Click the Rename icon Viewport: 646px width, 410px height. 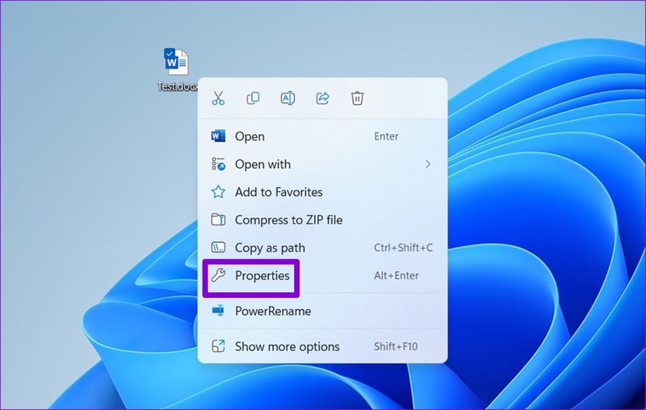287,98
